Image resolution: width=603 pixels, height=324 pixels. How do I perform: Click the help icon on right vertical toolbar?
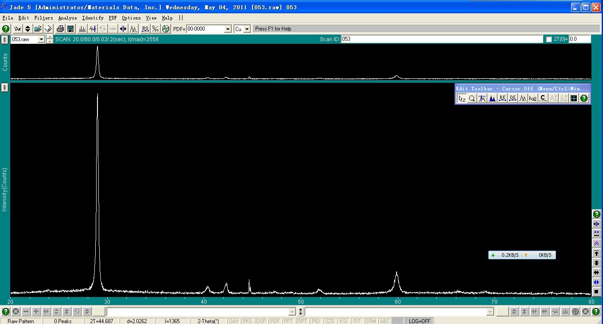[x=596, y=214]
